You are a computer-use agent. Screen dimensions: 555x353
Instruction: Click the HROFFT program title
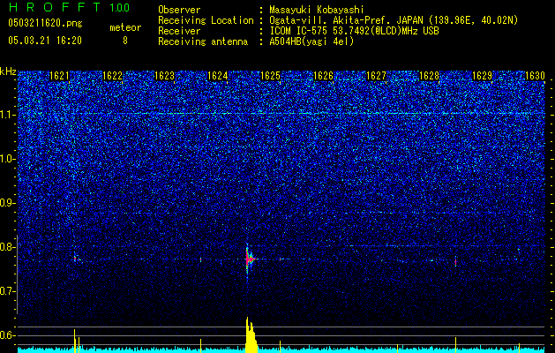tap(55, 7)
